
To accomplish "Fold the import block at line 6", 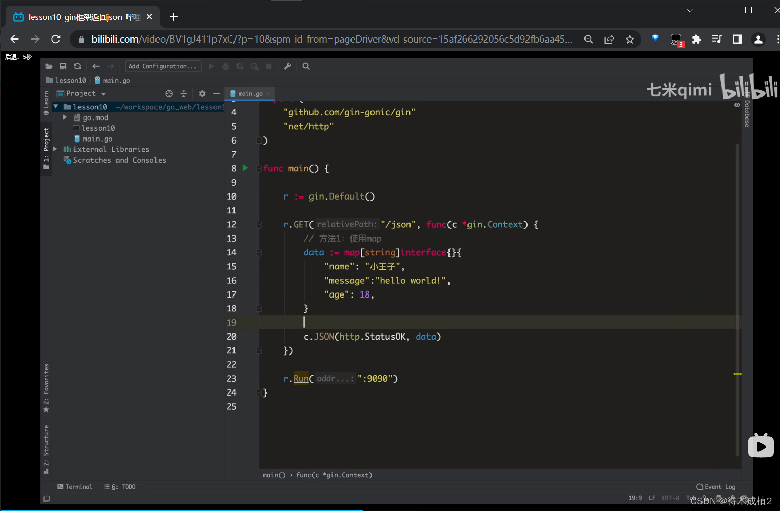I will pos(259,141).
